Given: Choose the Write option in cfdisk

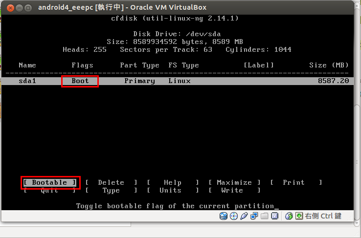Looking at the screenshot, I should [234, 191].
